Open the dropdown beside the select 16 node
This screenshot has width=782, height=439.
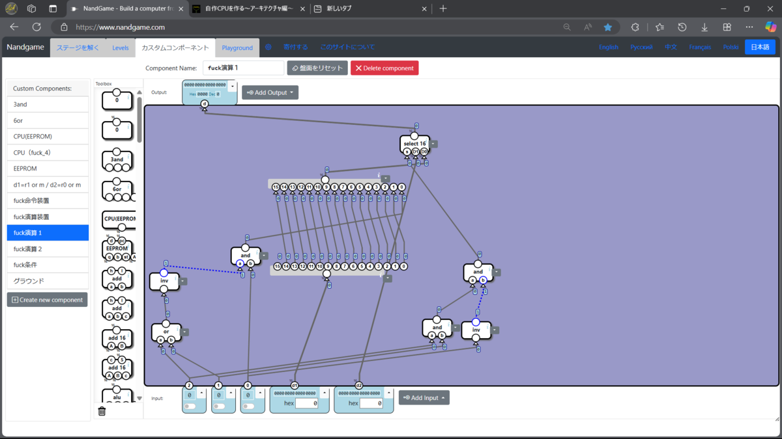(x=433, y=144)
